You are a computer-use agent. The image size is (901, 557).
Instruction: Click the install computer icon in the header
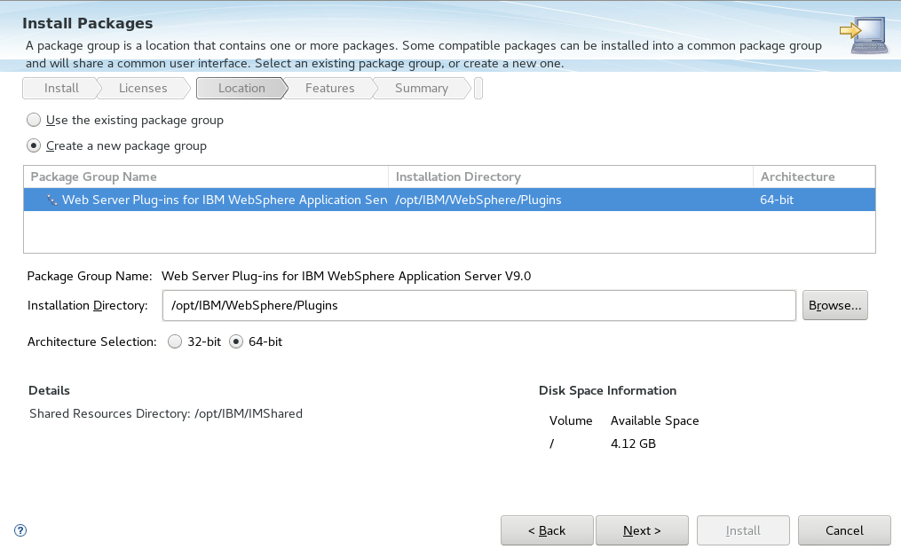pyautogui.click(x=865, y=35)
